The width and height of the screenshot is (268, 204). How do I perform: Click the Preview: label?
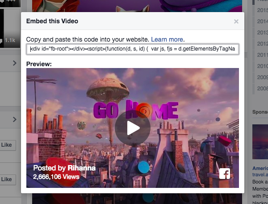pyautogui.click(x=39, y=64)
